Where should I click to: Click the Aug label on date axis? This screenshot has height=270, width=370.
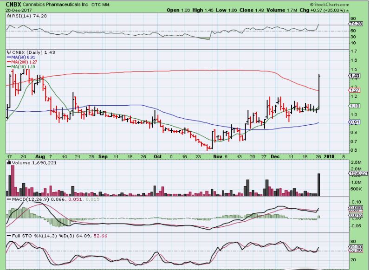pyautogui.click(x=40, y=157)
